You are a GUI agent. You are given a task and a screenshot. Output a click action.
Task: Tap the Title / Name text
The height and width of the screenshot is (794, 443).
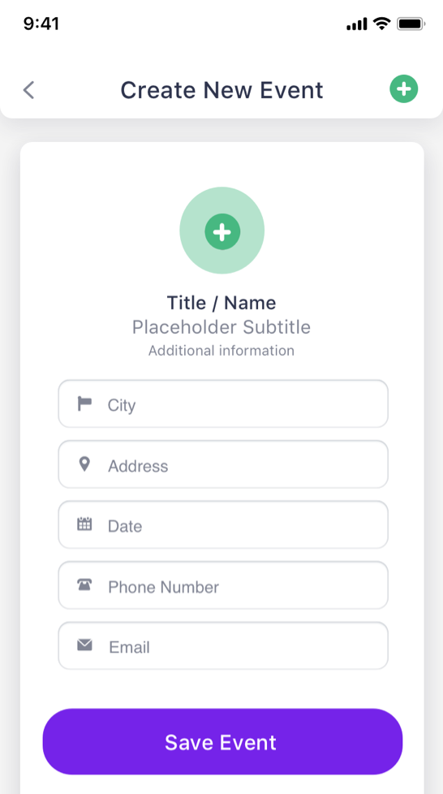(x=221, y=303)
